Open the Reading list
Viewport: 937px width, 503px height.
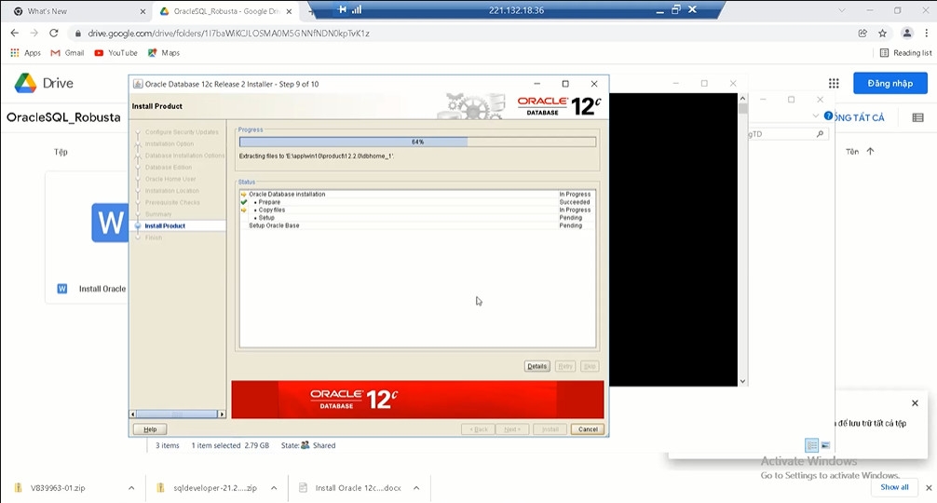click(905, 53)
